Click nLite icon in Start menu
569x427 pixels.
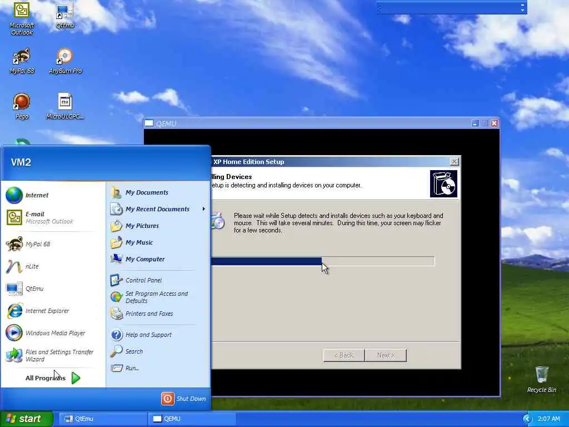pos(14,266)
